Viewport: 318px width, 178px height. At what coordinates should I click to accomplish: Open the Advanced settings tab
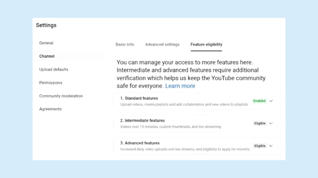(162, 44)
